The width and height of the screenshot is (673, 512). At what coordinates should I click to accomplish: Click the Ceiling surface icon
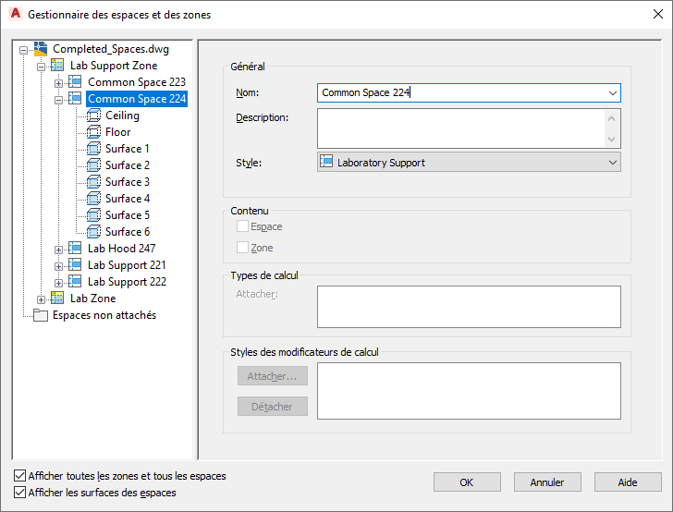coord(92,116)
